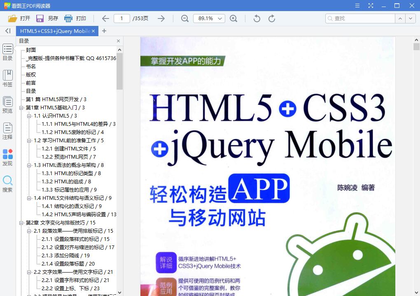Jump to 第1 篇 HTML5网页开发 / 3
The image size is (420, 296).
click(x=56, y=99)
